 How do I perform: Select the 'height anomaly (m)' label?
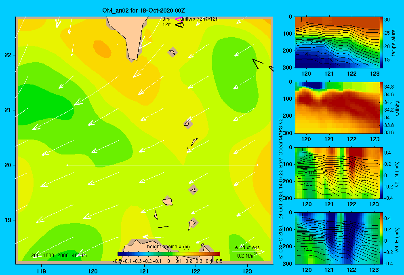[x=168, y=247]
